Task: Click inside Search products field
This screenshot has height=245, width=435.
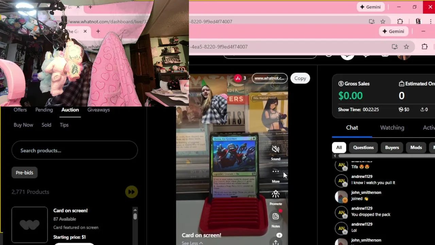Action: point(74,150)
